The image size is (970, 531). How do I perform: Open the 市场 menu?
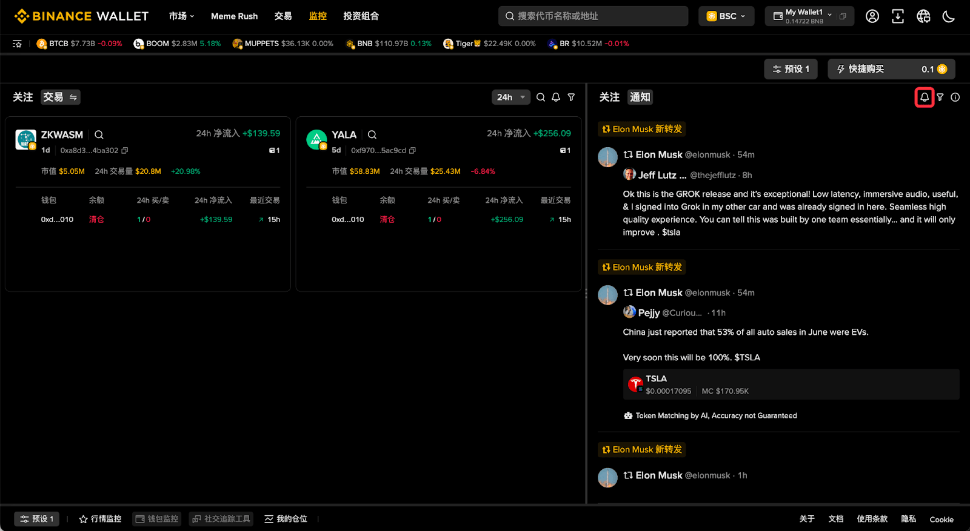point(181,16)
